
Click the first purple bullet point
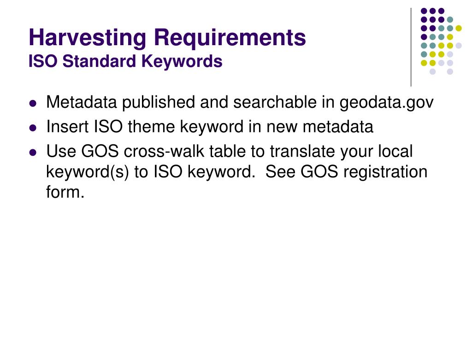[x=33, y=104]
